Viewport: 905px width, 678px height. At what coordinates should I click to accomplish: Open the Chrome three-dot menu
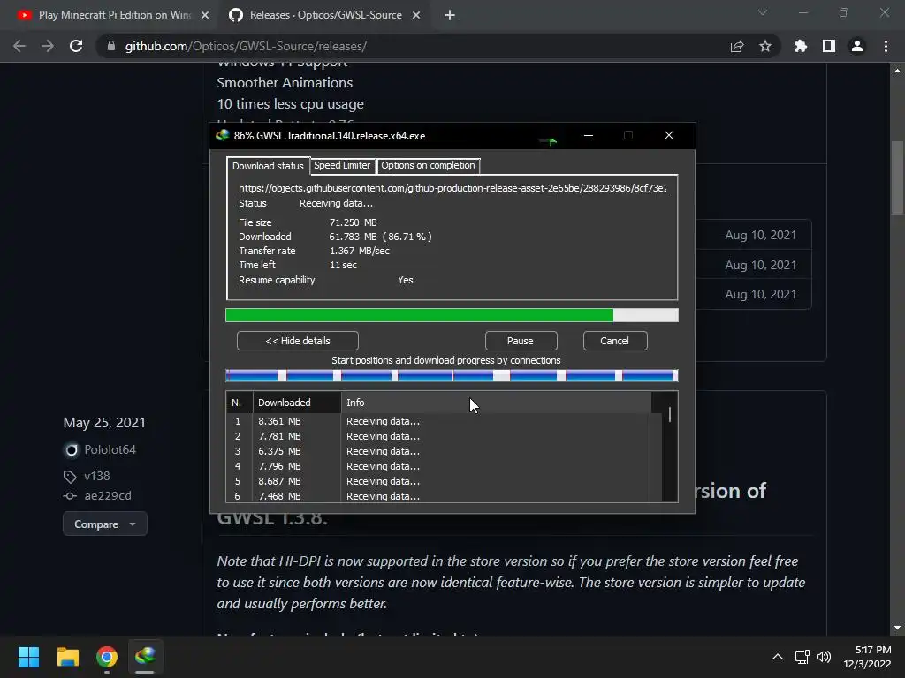tap(886, 46)
